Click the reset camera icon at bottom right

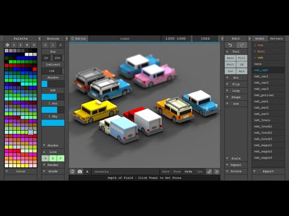[x=217, y=172]
